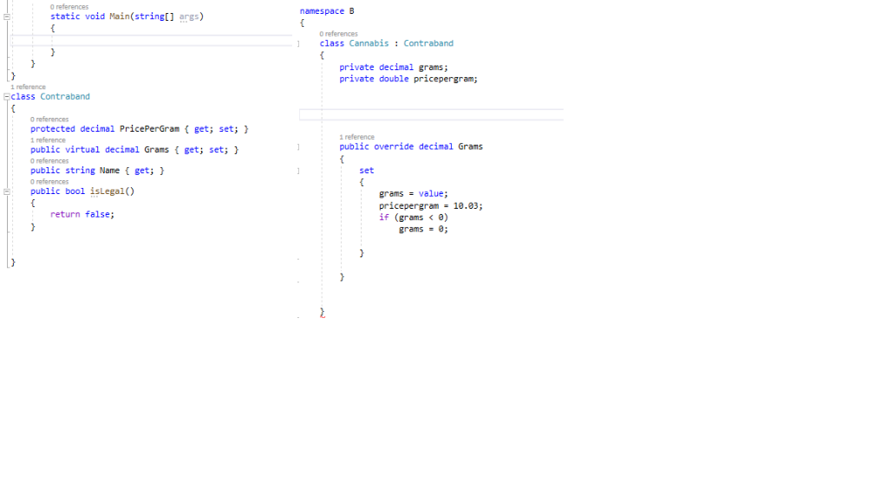888x499 pixels.
Task: Open '1 reference' lens above class Contraband
Action: pyautogui.click(x=29, y=87)
